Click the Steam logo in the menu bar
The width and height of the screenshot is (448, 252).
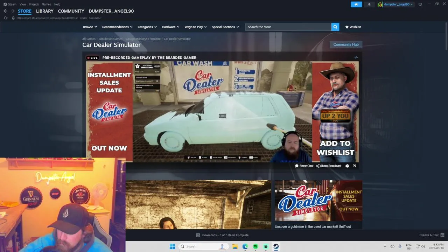(x=5, y=4)
